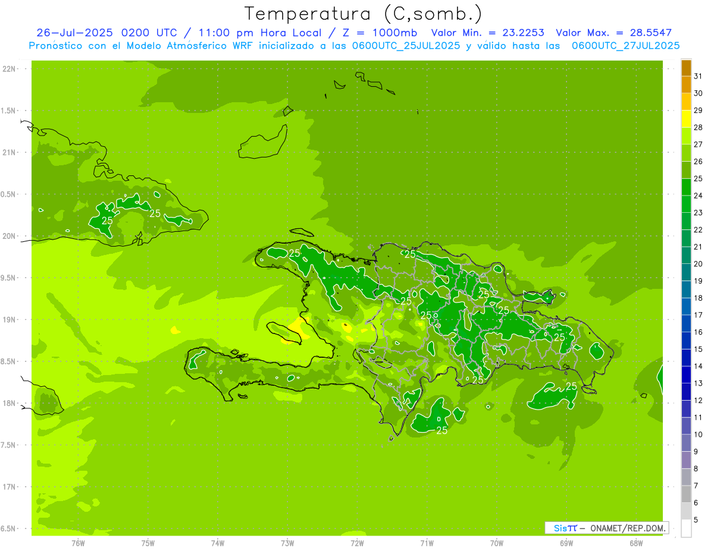
Task: Click legend value '25'
Action: pos(699,178)
